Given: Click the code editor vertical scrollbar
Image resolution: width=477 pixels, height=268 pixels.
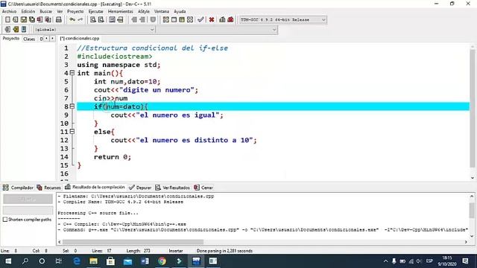Looking at the screenshot, I should pos(472,108).
